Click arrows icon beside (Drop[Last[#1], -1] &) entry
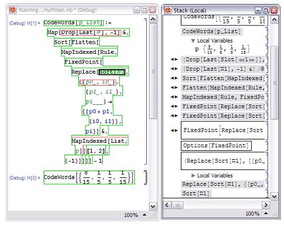 click(x=174, y=69)
